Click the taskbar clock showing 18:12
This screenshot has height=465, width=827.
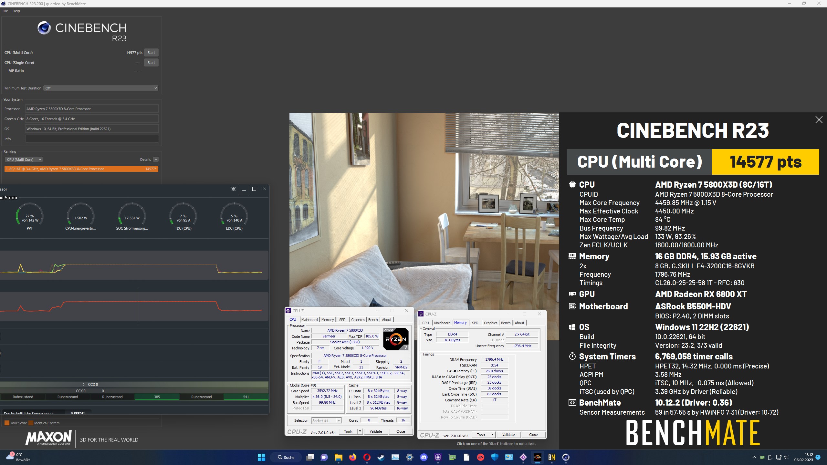(x=803, y=457)
